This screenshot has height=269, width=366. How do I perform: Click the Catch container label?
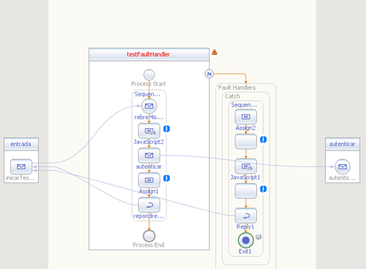click(x=232, y=96)
